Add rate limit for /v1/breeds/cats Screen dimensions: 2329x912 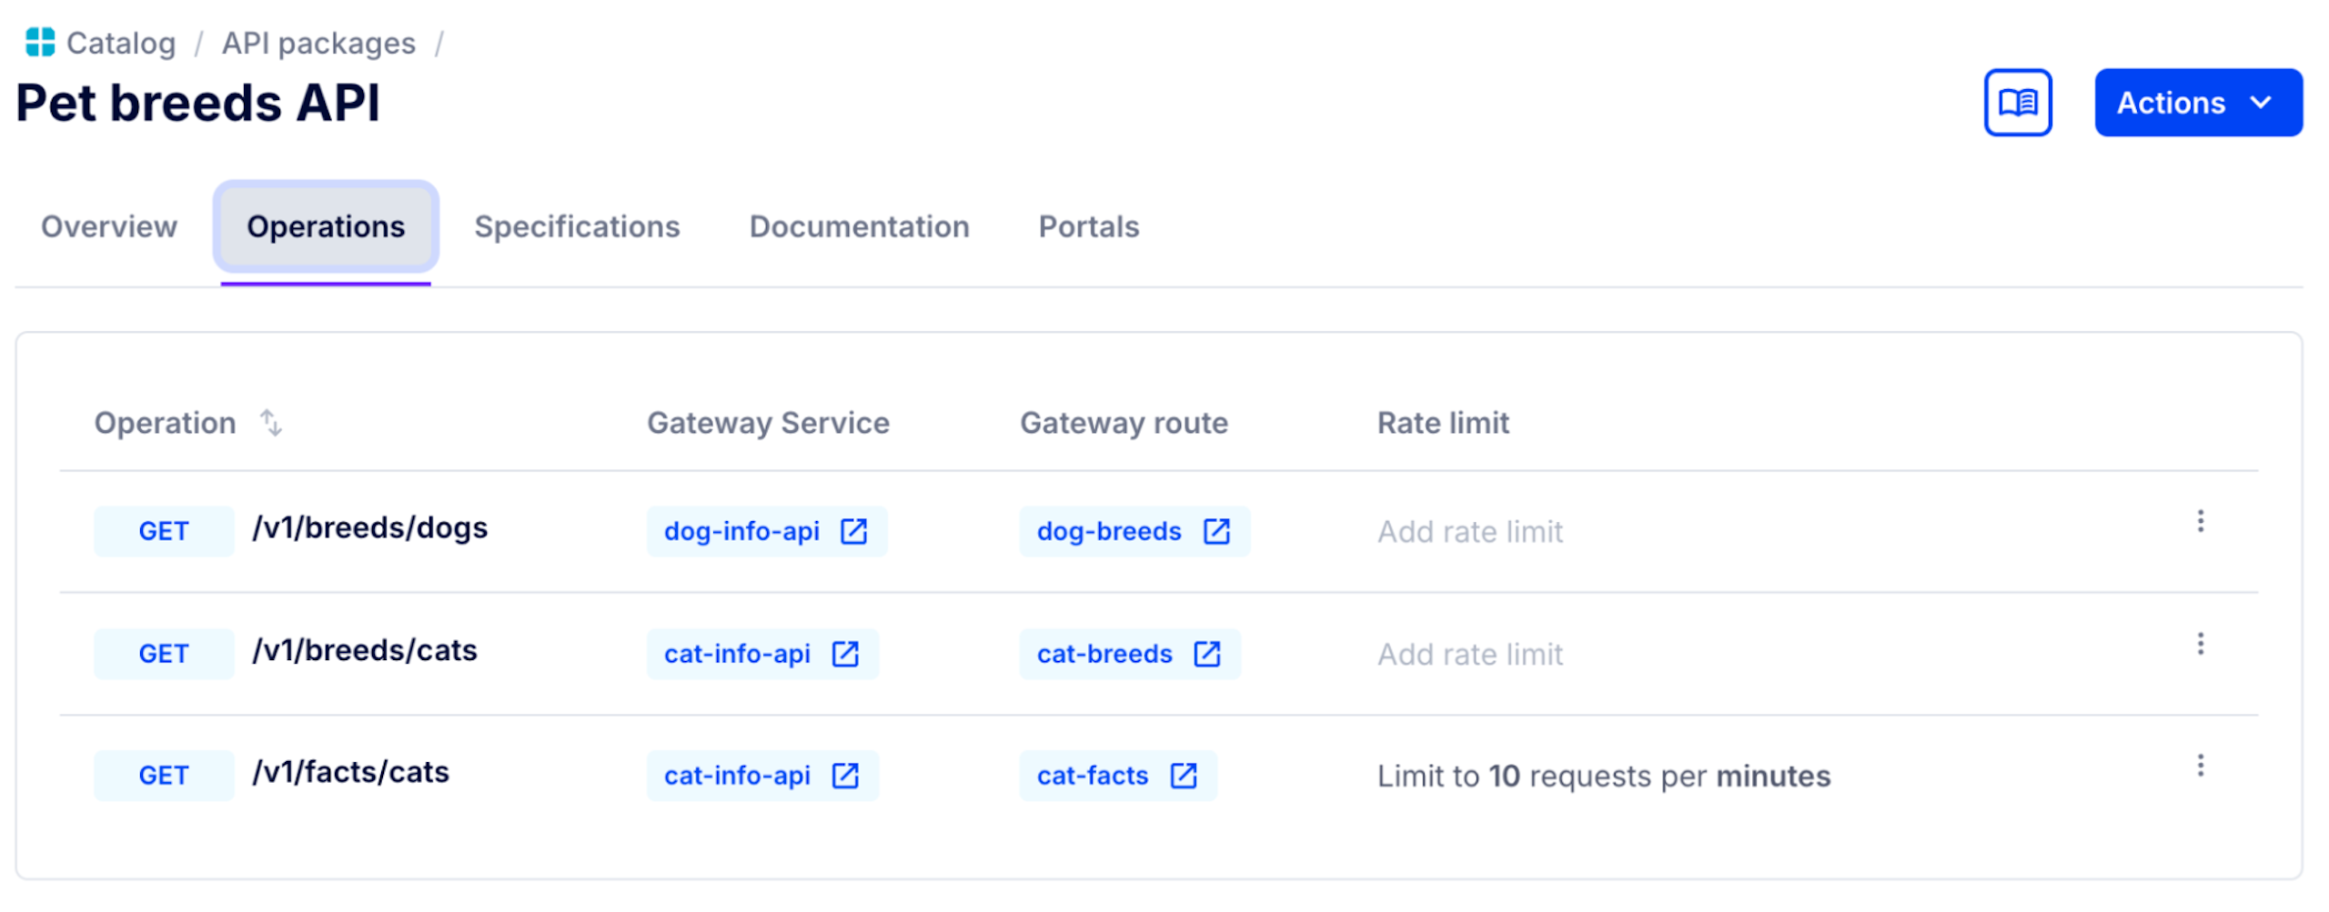click(x=1469, y=655)
